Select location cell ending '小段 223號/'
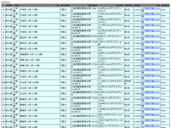 click(x=40, y=49)
